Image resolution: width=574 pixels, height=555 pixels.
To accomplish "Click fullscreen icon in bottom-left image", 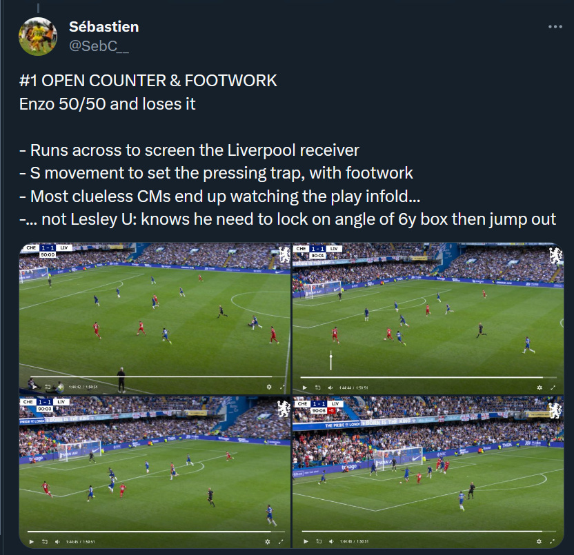I will (x=281, y=541).
